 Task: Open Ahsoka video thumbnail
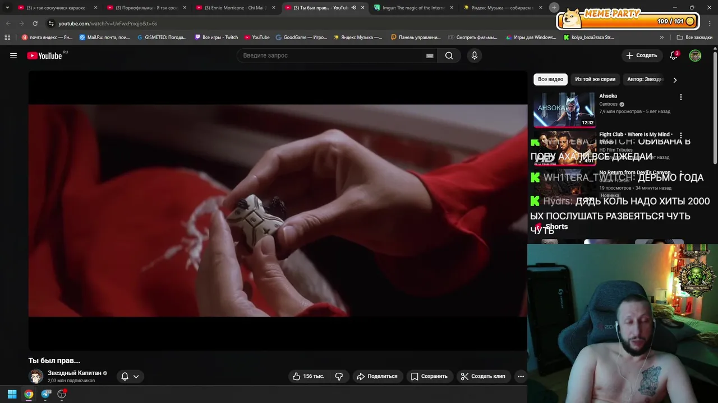[x=564, y=110]
